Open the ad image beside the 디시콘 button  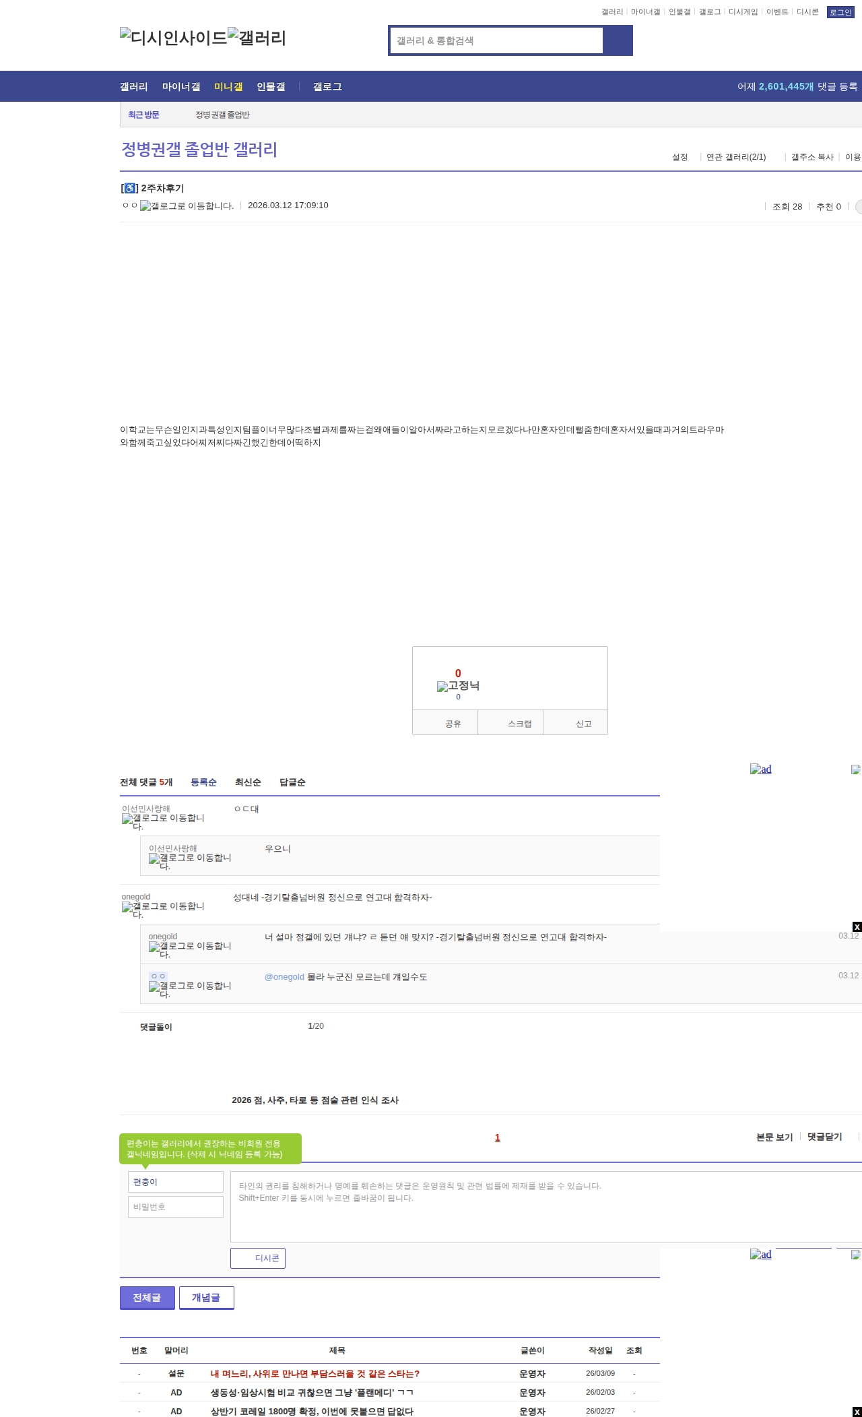pos(761,1255)
